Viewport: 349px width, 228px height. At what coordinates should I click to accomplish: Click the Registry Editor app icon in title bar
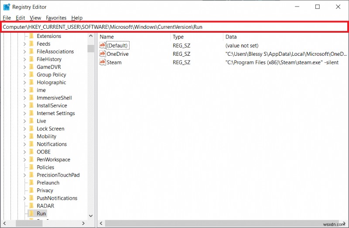click(7, 7)
